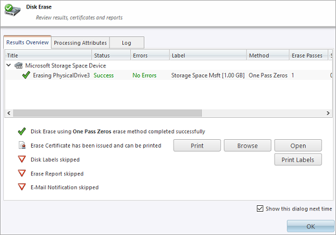336x235 pixels.
Task: Open the Log tab
Action: (127, 43)
